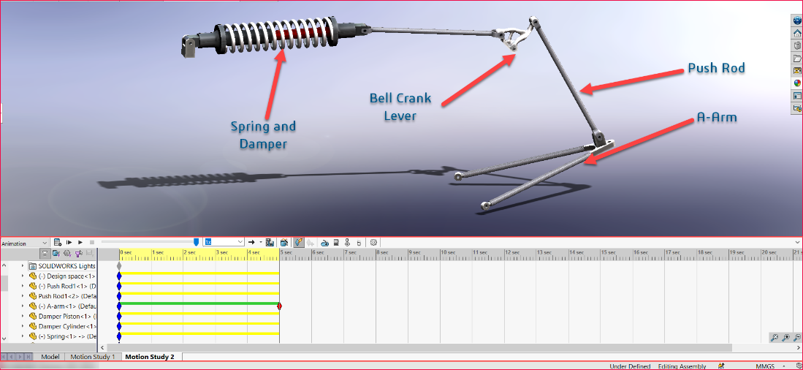Click the playback position slider handle
Image resolution: width=803 pixels, height=370 pixels.
196,241
